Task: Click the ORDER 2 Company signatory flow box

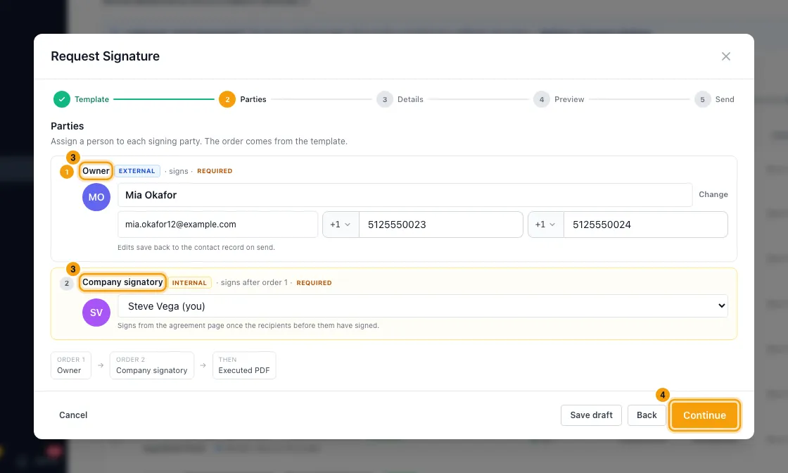Action: [x=152, y=365]
